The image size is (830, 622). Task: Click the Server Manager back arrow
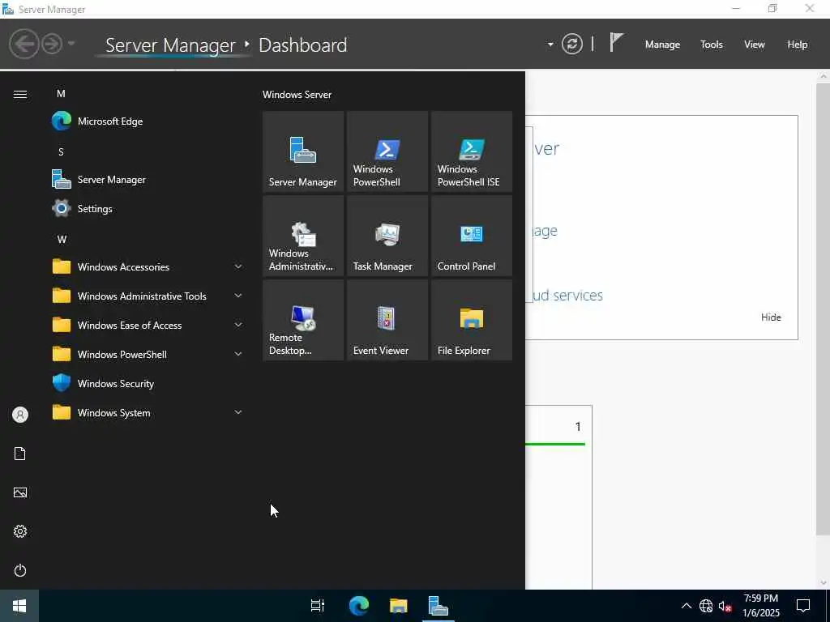[24, 44]
